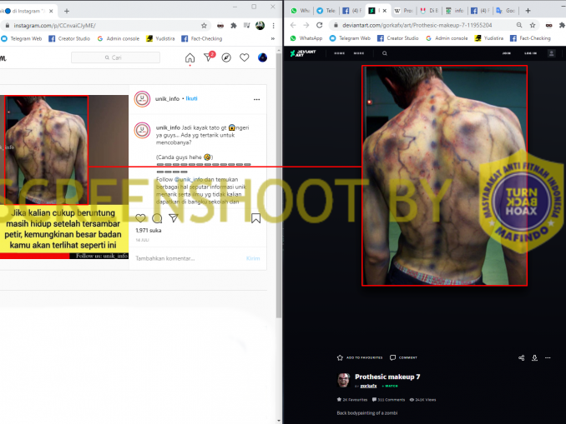Open left browser three-dot Chrome menu

click(x=273, y=26)
